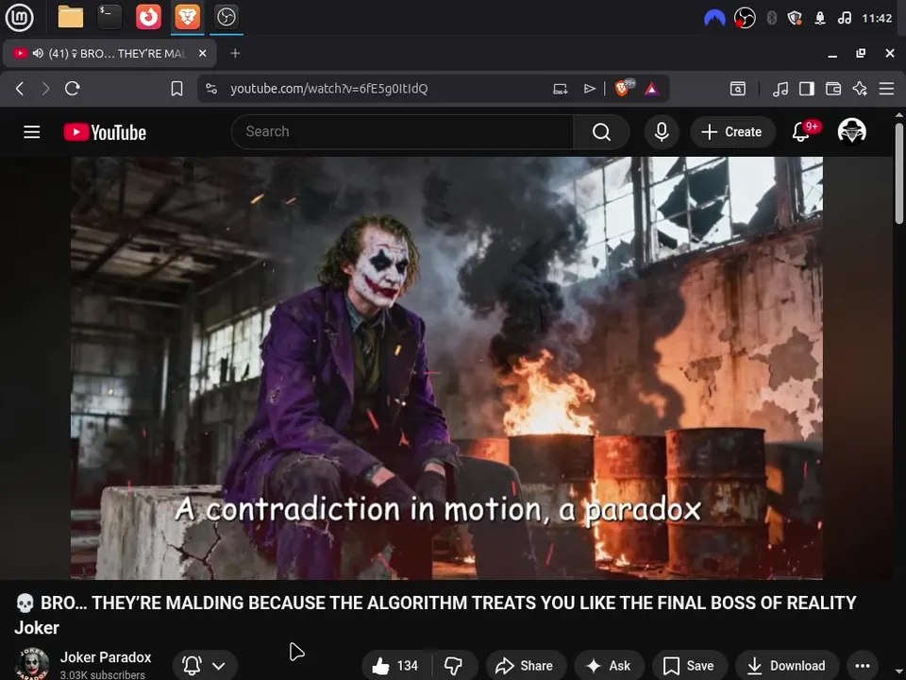Screen dimensions: 906x680
Task: Click the Joker video player
Action: click(446, 367)
